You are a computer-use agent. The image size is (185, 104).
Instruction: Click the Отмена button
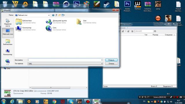[x=111, y=64]
